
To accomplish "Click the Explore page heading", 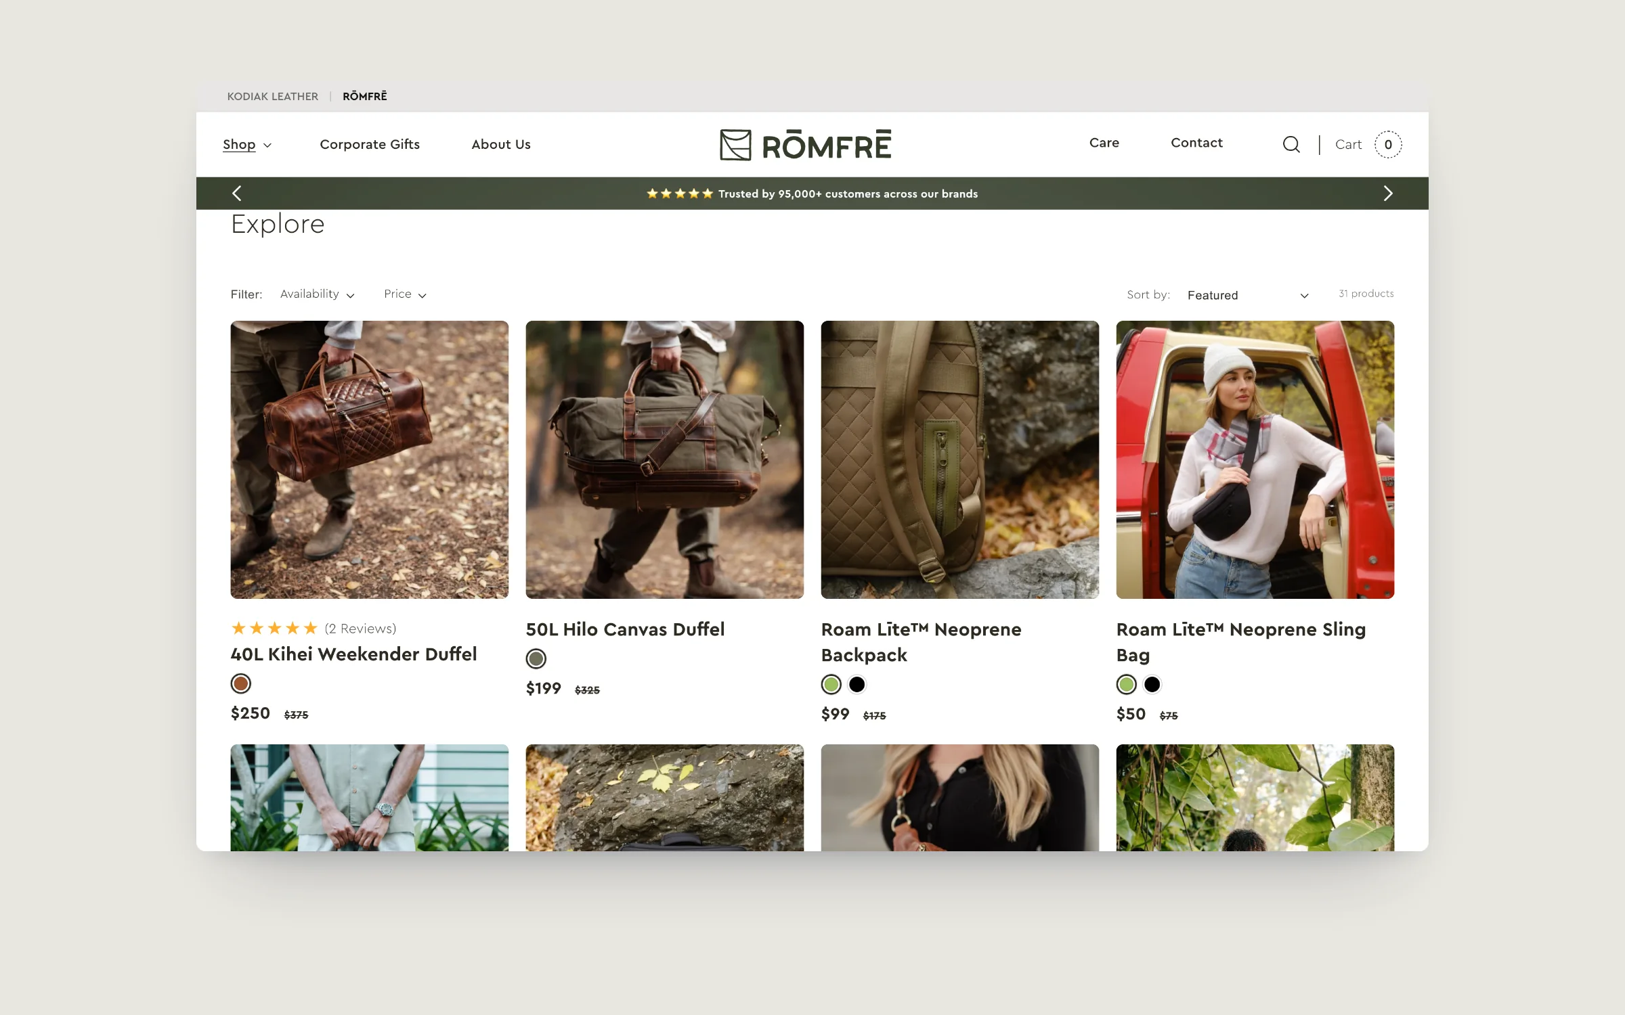I will [278, 224].
